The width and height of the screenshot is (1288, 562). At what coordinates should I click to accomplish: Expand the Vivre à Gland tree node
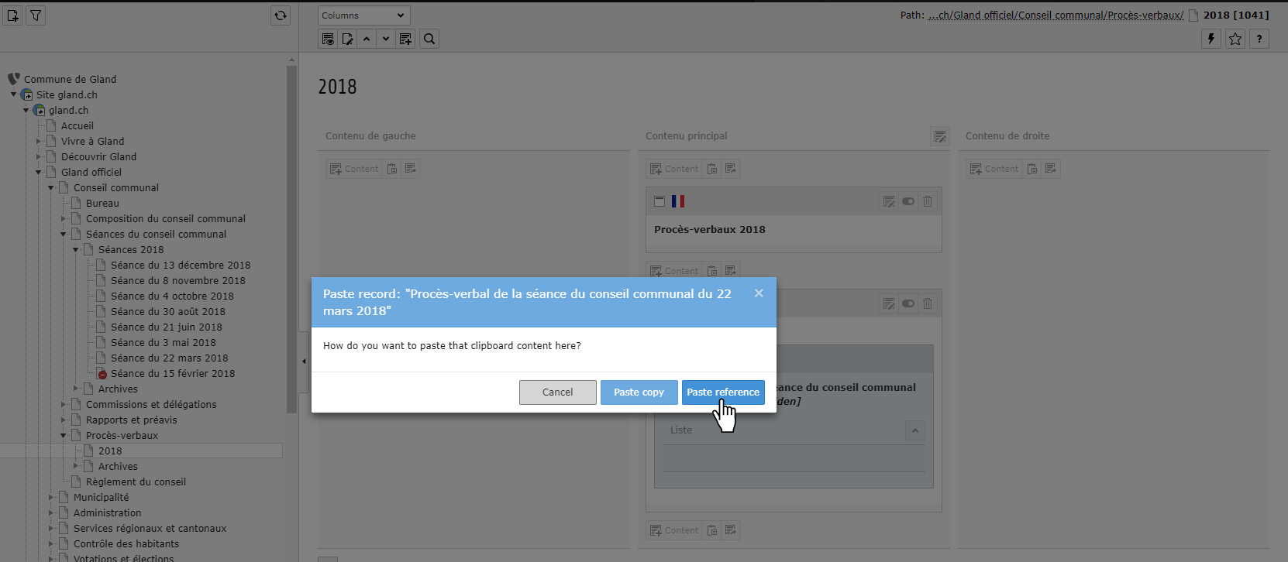(39, 141)
